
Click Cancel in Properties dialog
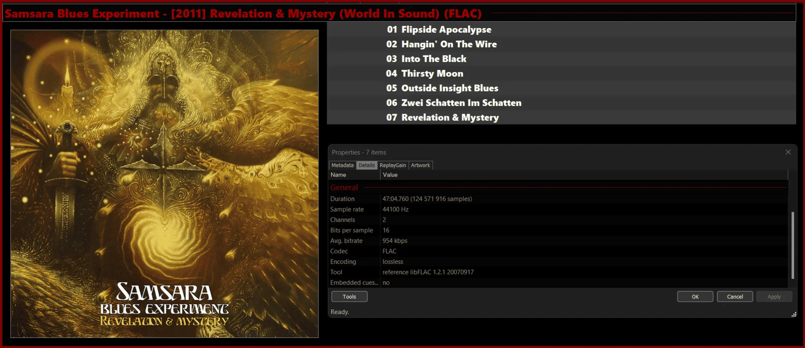pos(735,296)
